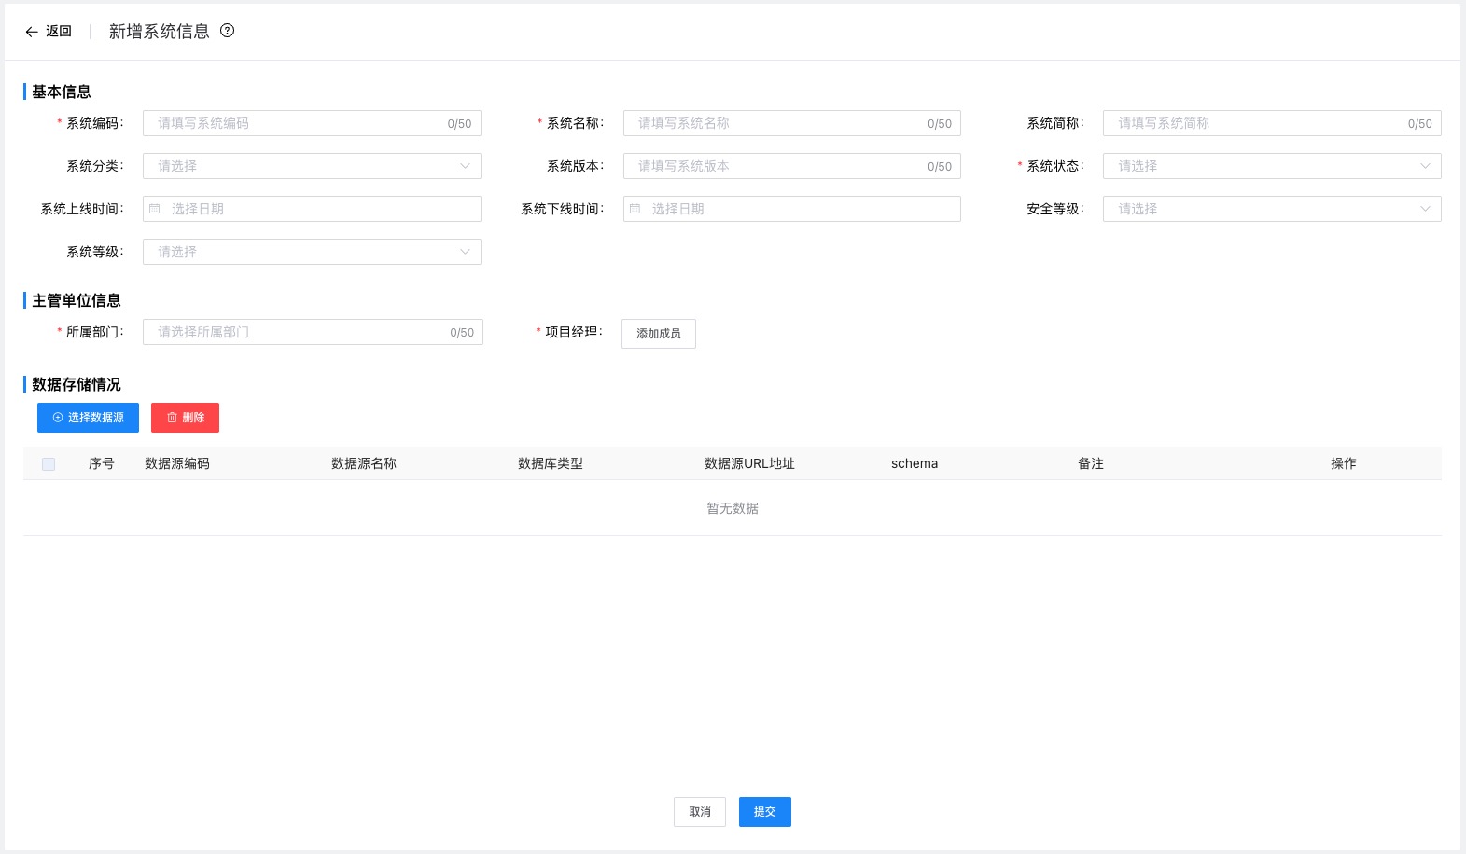The width and height of the screenshot is (1466, 854).
Task: Click the trash icon on 删除 button
Action: point(172,418)
